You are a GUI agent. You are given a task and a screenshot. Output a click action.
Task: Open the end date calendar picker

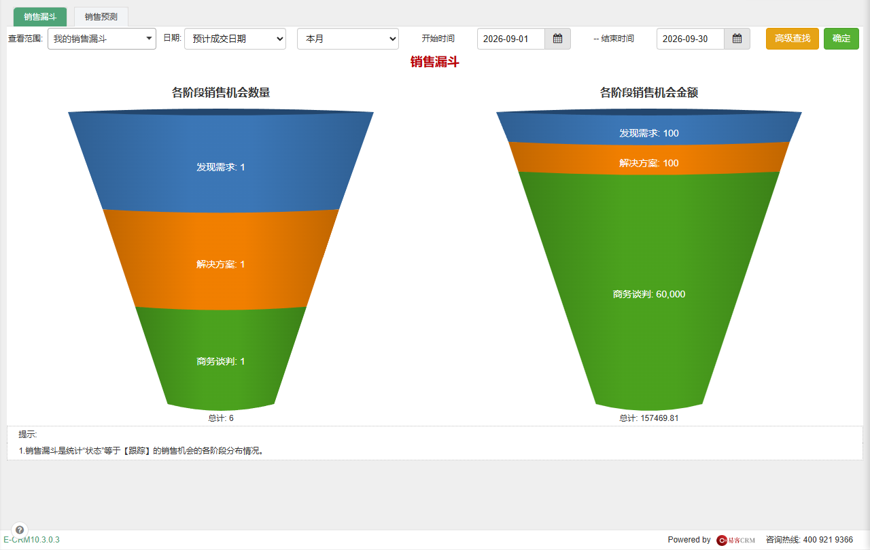737,39
